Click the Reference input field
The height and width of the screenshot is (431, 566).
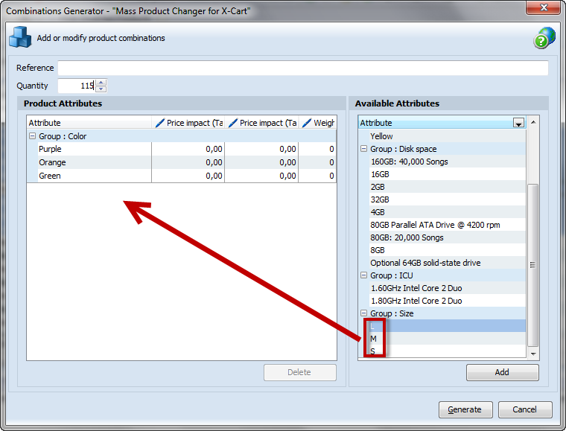coord(303,68)
